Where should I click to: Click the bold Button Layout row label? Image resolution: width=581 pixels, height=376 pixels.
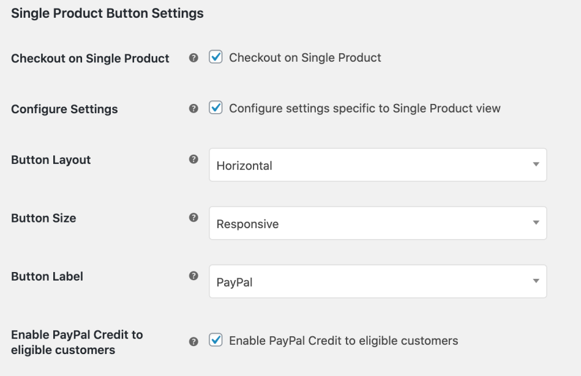[x=51, y=160]
